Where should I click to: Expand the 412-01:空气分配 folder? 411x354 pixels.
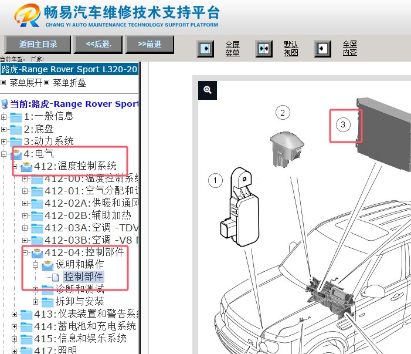pyautogui.click(x=25, y=191)
